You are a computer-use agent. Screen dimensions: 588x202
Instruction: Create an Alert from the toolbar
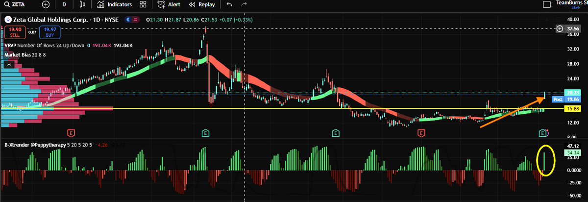169,4
